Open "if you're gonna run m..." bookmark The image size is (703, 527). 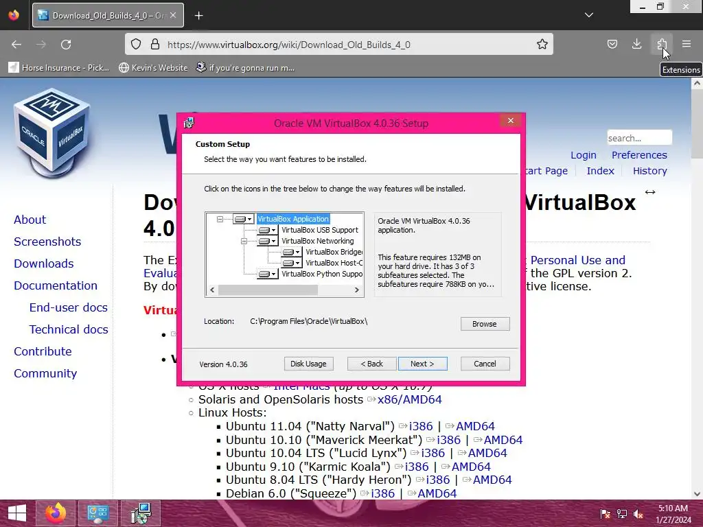[246, 68]
